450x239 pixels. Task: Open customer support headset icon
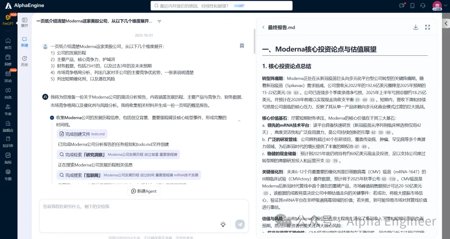coord(422,5)
